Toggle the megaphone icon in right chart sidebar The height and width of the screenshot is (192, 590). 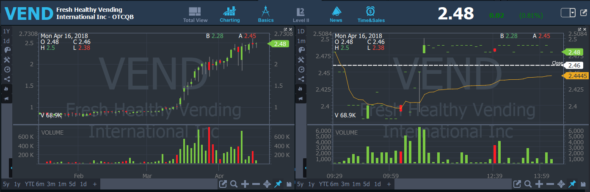coord(301,98)
